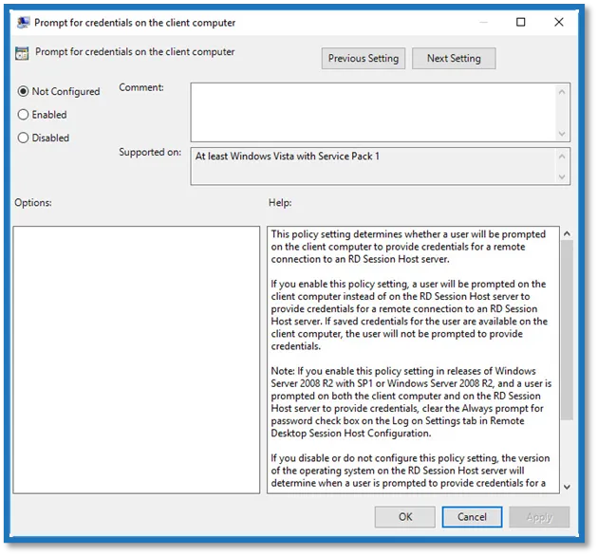
Task: Go to Next Setting
Action: (x=454, y=58)
